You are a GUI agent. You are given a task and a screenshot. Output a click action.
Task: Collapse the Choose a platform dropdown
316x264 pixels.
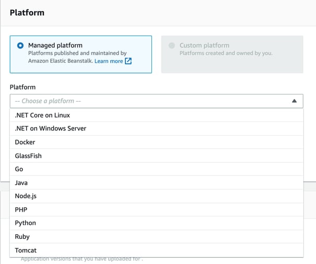[156, 101]
